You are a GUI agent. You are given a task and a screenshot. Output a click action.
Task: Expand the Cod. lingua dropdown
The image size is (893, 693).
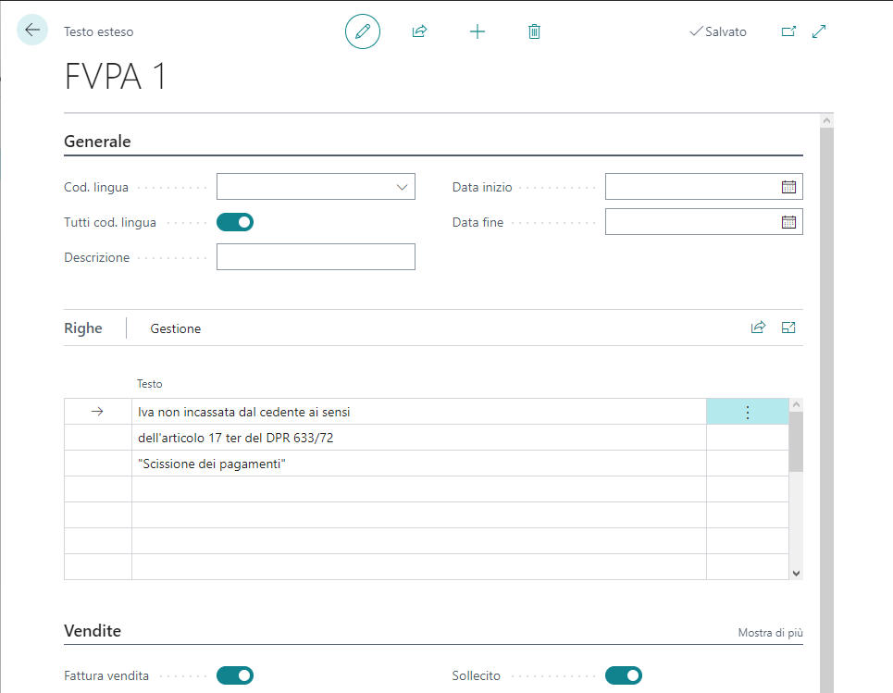(x=403, y=187)
